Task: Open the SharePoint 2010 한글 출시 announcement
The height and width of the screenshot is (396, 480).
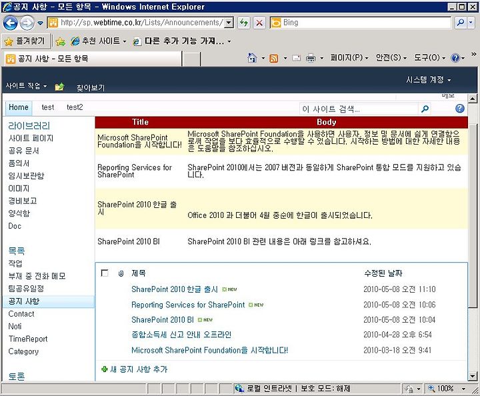Action: (175, 289)
